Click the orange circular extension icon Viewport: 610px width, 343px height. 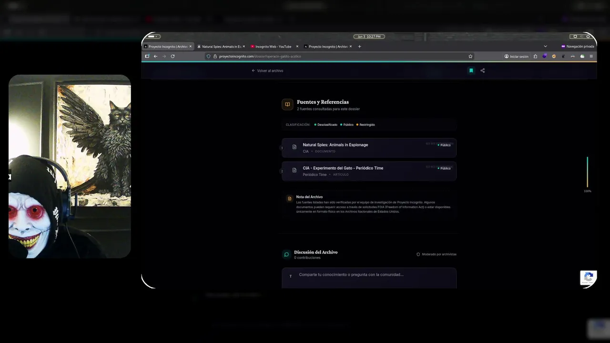pos(554,56)
